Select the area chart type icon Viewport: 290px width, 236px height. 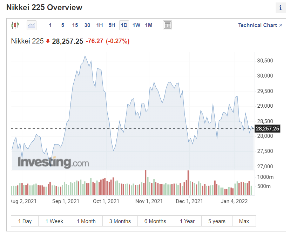(x=32, y=25)
